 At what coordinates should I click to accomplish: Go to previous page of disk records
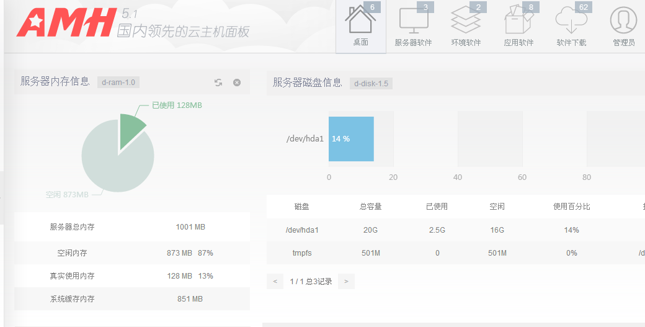pyautogui.click(x=275, y=282)
